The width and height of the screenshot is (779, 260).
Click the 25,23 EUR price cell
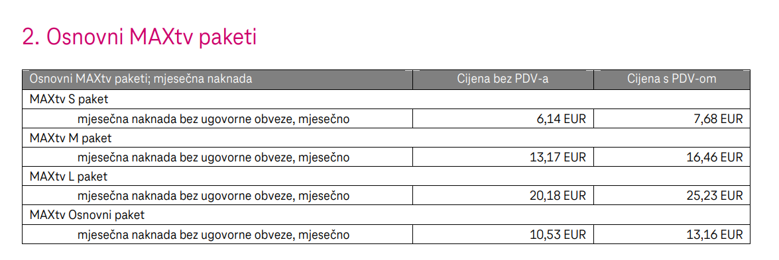672,196
